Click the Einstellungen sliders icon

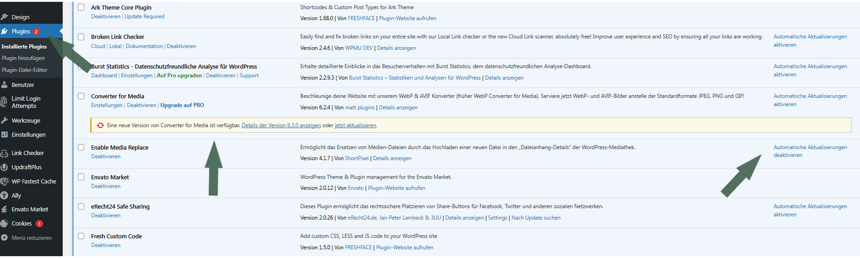[5, 134]
